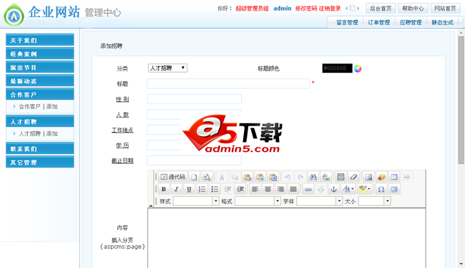Open the color wheel picker for title color

point(358,68)
